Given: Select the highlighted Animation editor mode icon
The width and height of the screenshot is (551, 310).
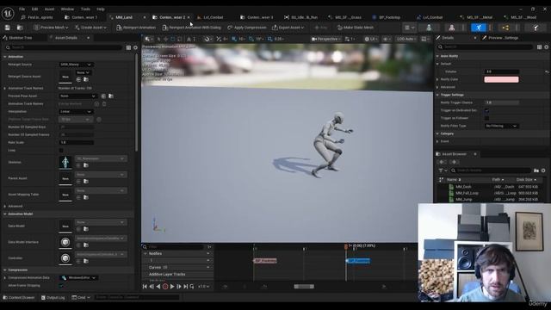Looking at the screenshot, I should coord(479,28).
